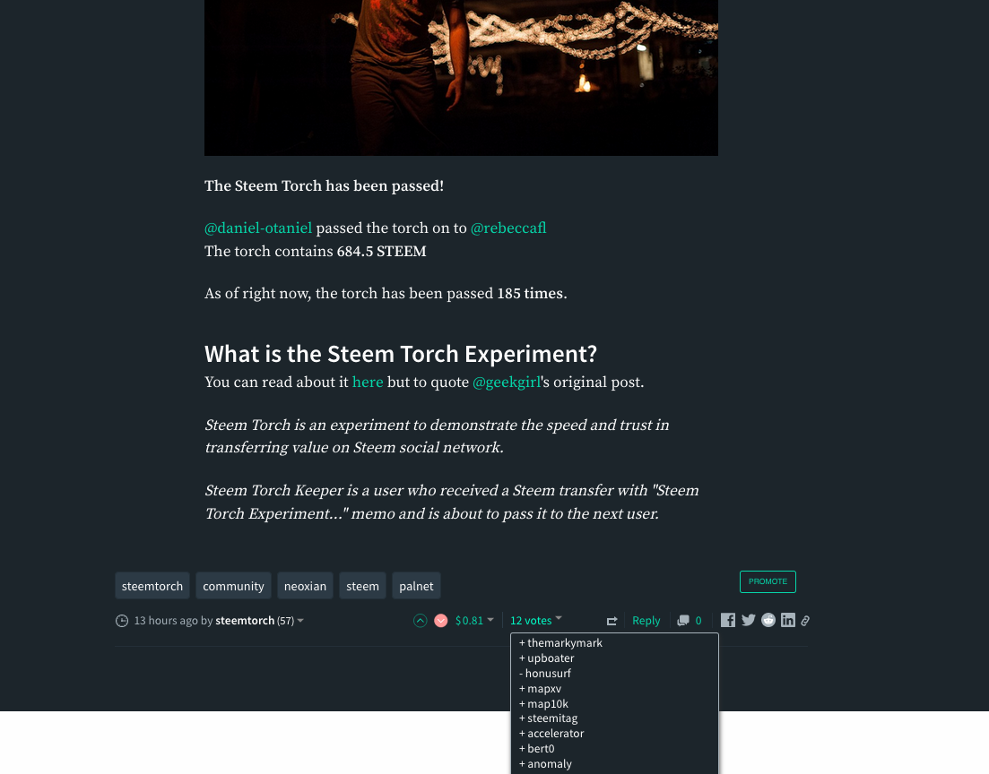Open the @rebeccafl profile link
Image resolution: width=989 pixels, height=774 pixels.
tap(508, 228)
